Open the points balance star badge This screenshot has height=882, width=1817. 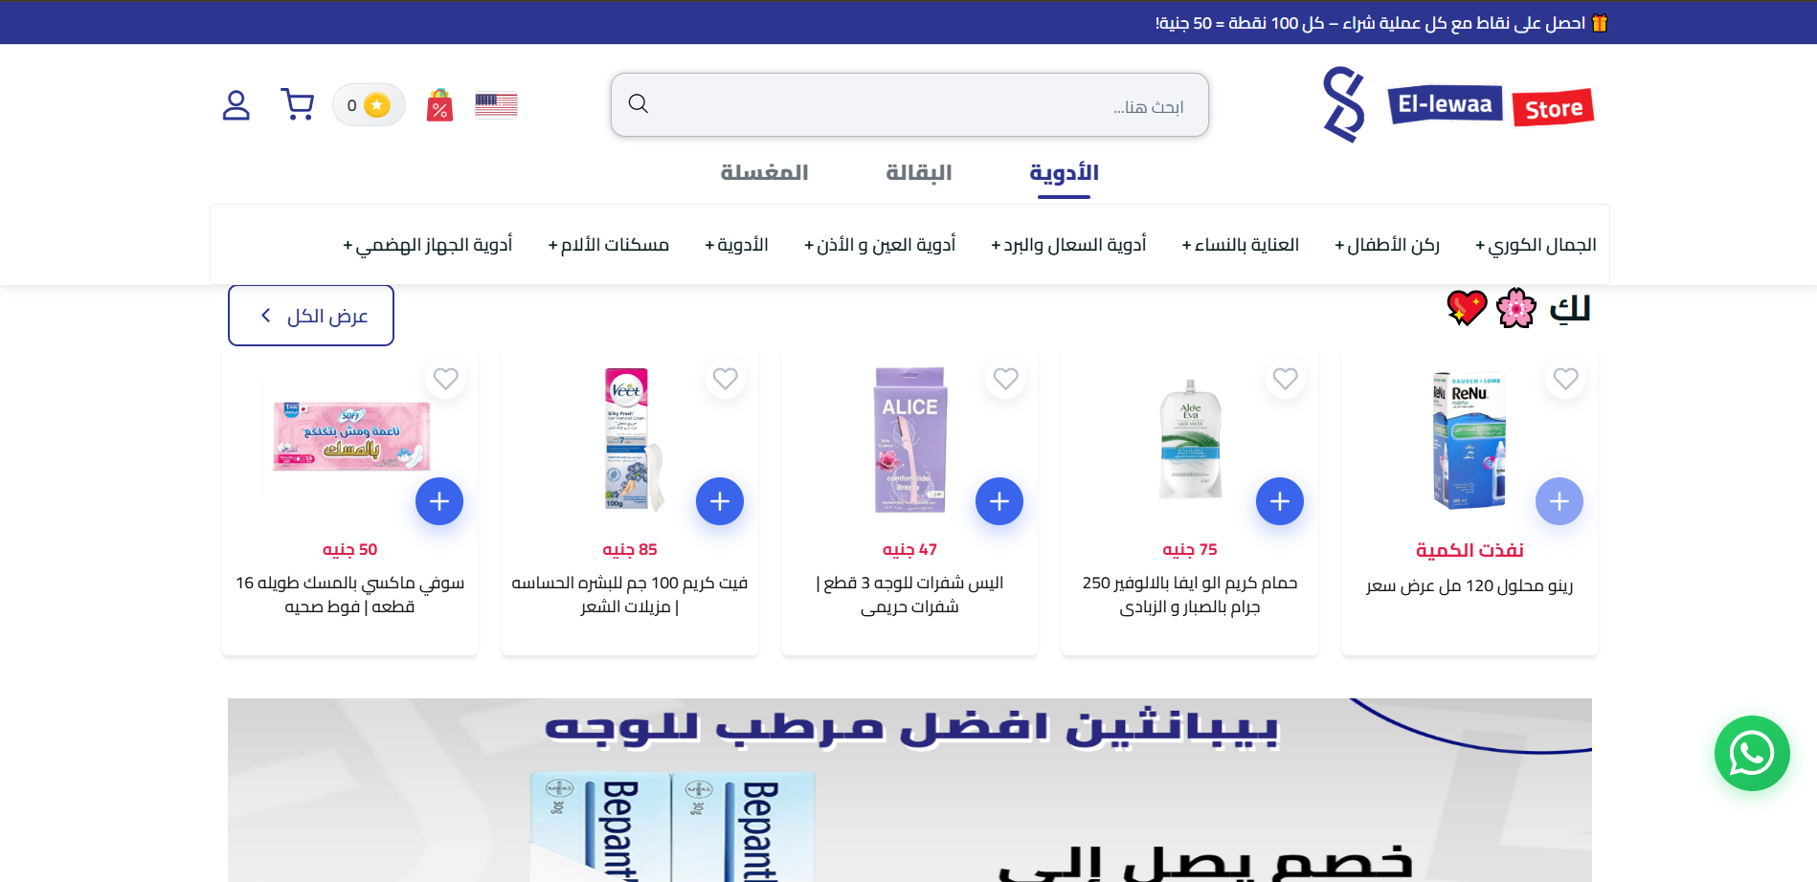click(x=369, y=105)
